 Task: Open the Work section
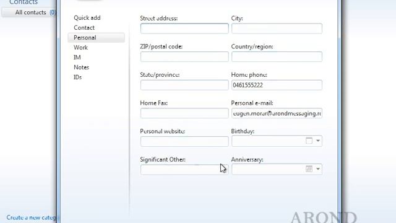pyautogui.click(x=80, y=47)
